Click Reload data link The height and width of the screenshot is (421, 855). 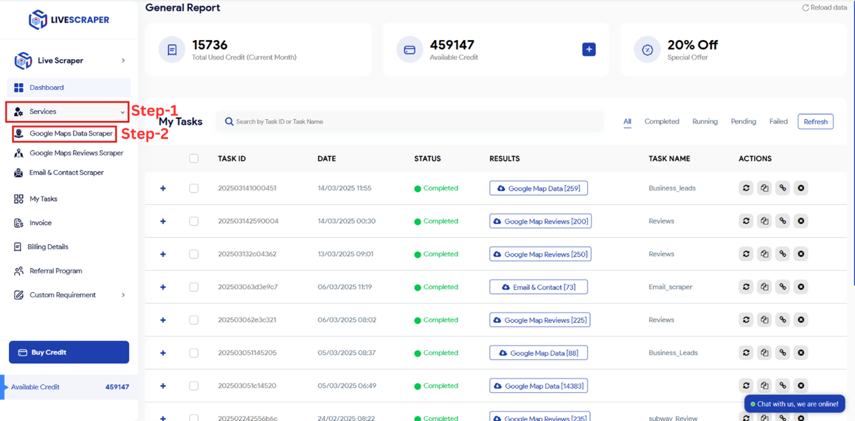[x=825, y=8]
